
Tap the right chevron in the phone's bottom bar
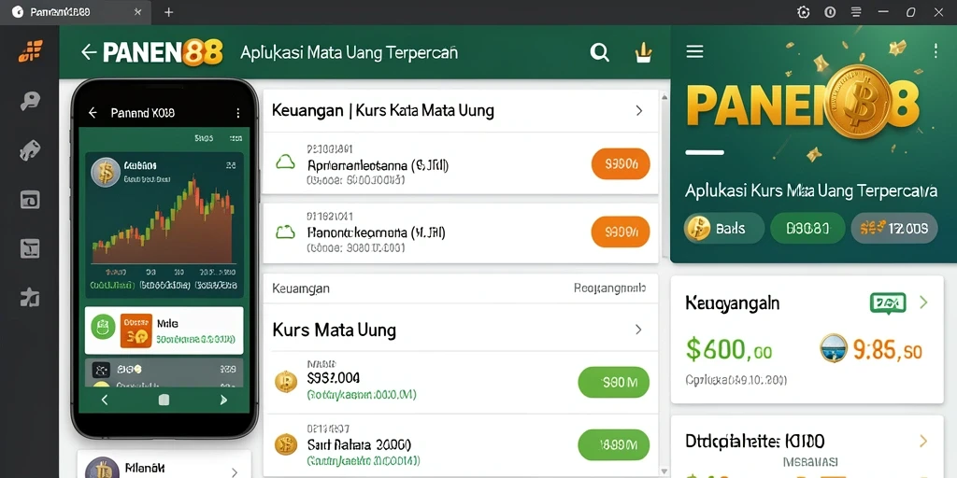(223, 400)
